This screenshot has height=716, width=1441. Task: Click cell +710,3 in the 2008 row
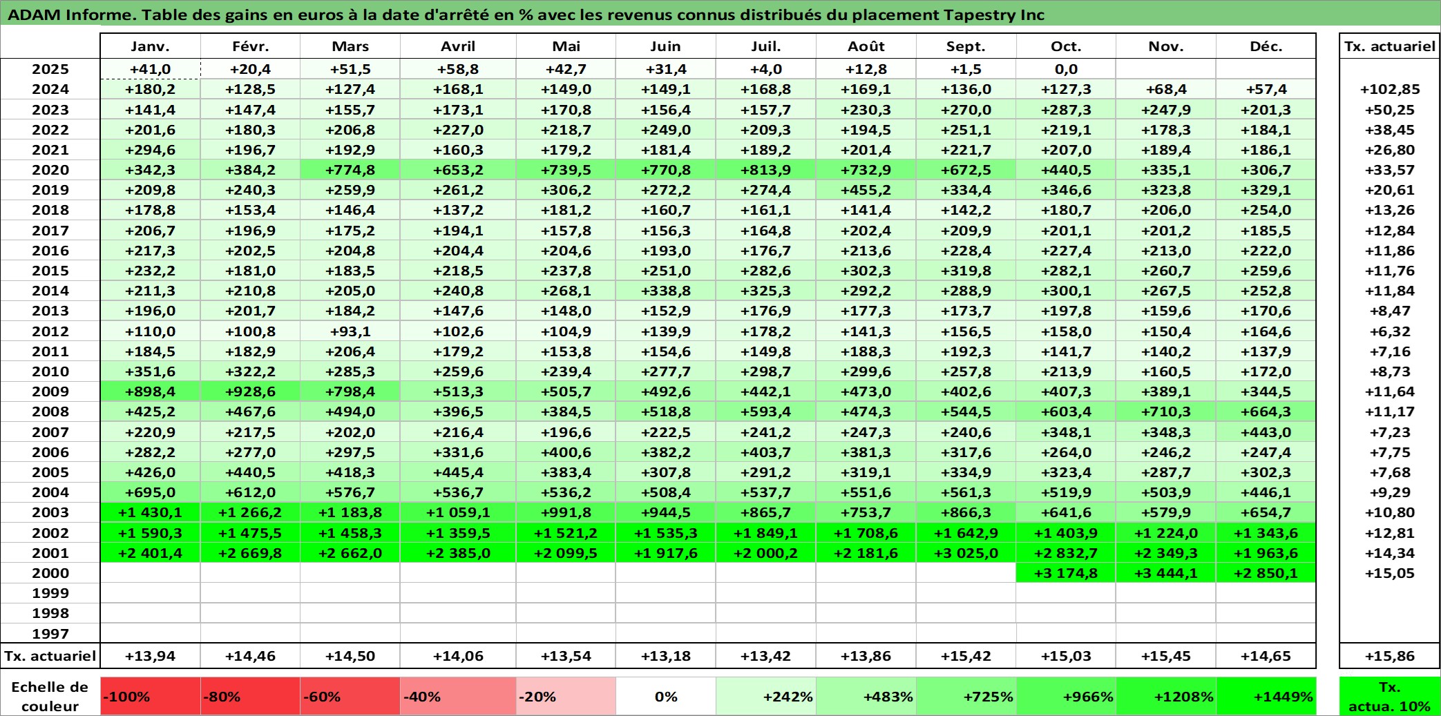[x=1166, y=412]
